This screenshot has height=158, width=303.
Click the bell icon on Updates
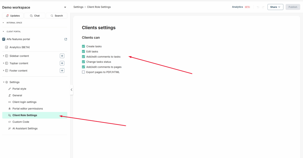(7, 16)
